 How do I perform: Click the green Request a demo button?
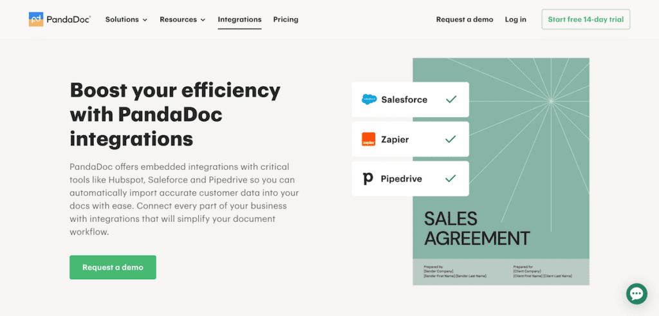click(113, 267)
